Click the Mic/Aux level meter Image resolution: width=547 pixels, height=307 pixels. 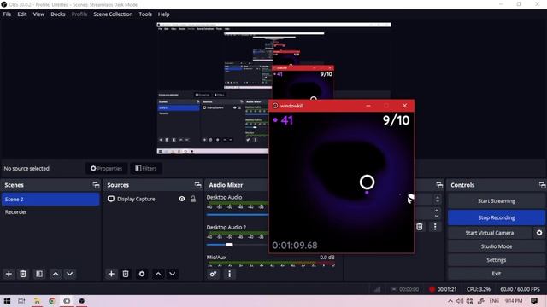tap(270, 264)
